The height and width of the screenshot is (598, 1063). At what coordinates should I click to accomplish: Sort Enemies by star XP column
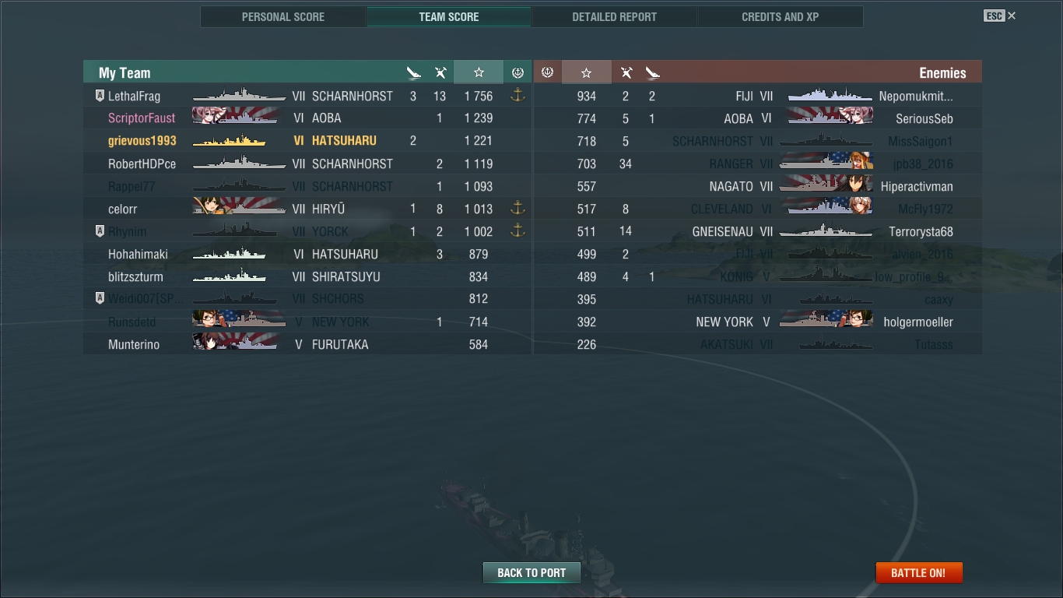click(x=586, y=72)
